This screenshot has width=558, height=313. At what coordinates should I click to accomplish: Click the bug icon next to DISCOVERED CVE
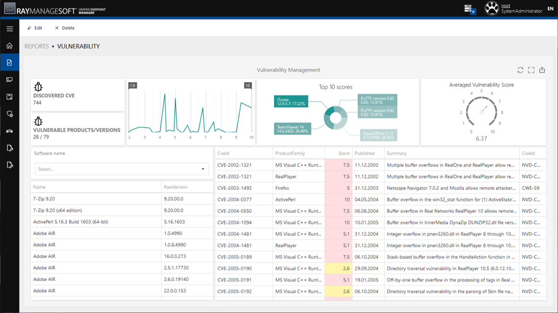click(39, 87)
